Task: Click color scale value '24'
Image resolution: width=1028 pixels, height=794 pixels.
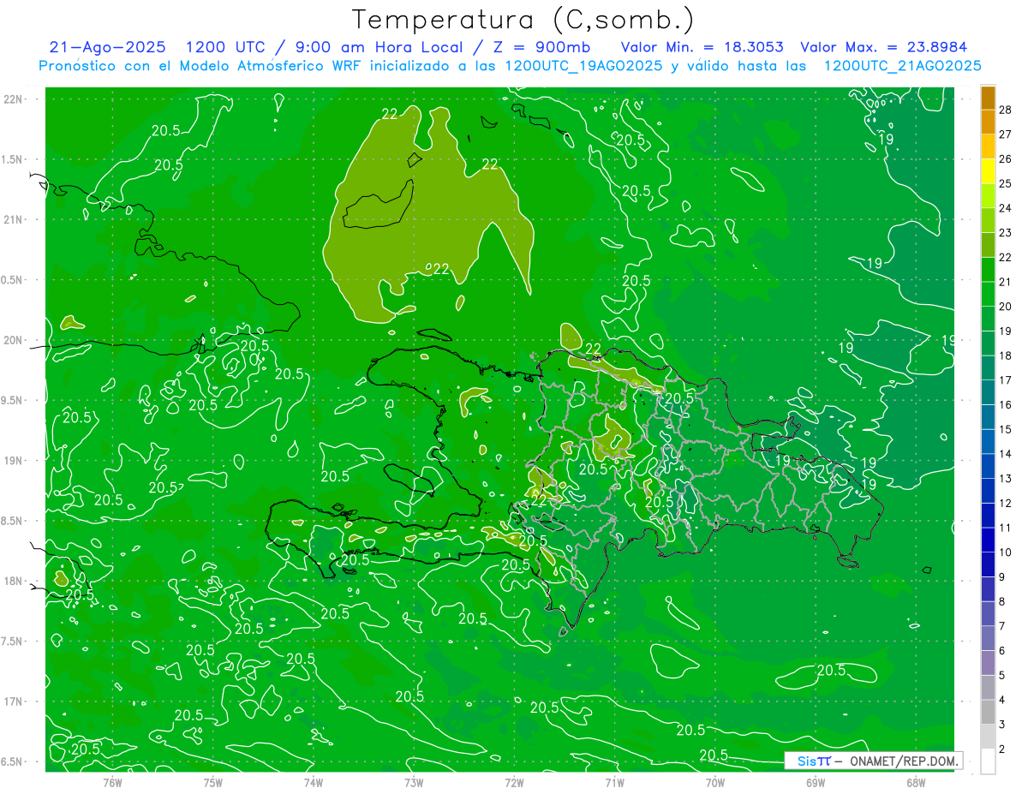Action: (1006, 208)
